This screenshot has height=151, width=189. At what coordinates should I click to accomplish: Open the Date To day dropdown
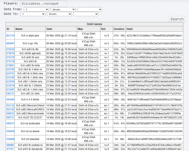(33, 14)
